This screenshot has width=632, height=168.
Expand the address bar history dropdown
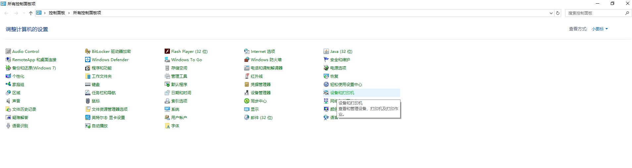(551, 13)
